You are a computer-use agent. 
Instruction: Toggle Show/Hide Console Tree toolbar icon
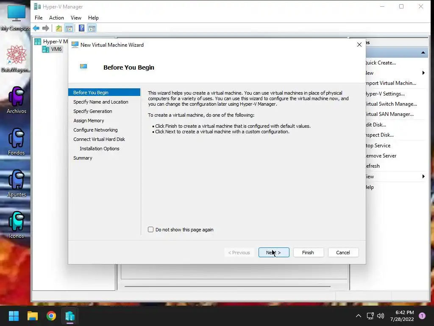69,28
